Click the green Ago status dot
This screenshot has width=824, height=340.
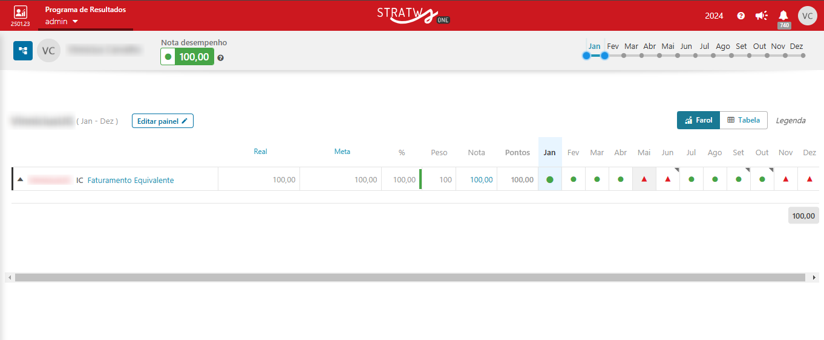point(715,179)
